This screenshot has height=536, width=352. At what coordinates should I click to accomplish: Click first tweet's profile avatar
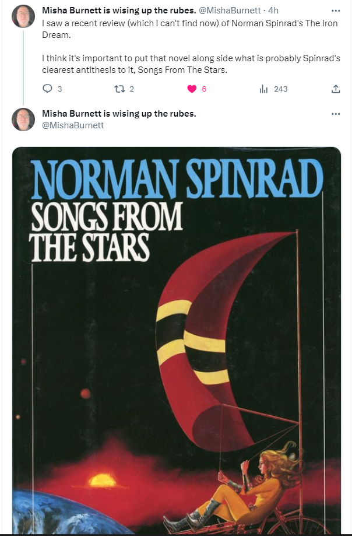point(23,16)
